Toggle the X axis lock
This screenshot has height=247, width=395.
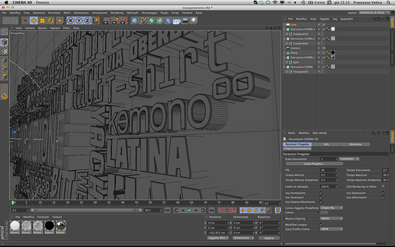[70, 20]
